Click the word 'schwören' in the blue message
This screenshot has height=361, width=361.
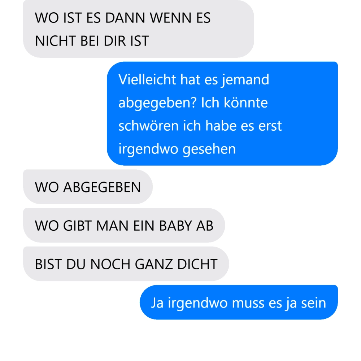148,126
